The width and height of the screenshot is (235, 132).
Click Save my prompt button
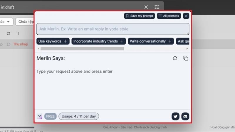[x=139, y=16]
